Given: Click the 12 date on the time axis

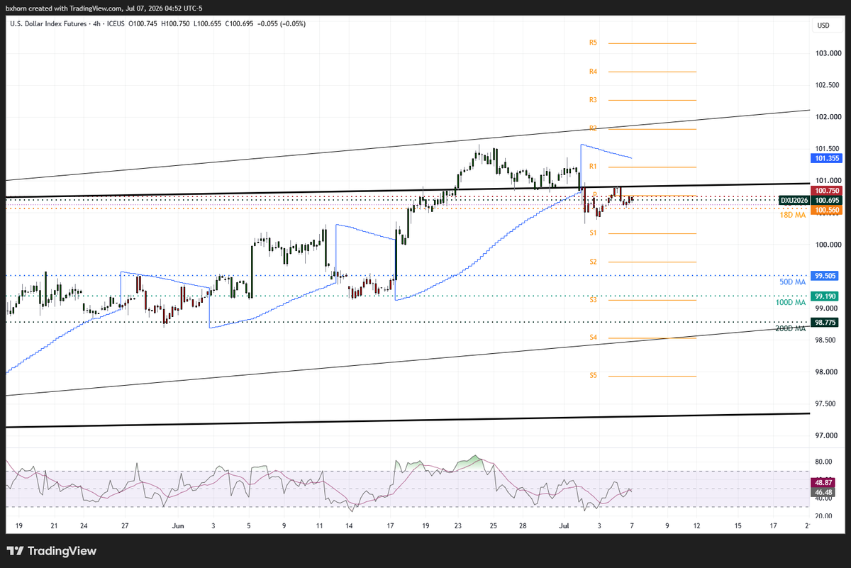Looking at the screenshot, I should (x=697, y=526).
